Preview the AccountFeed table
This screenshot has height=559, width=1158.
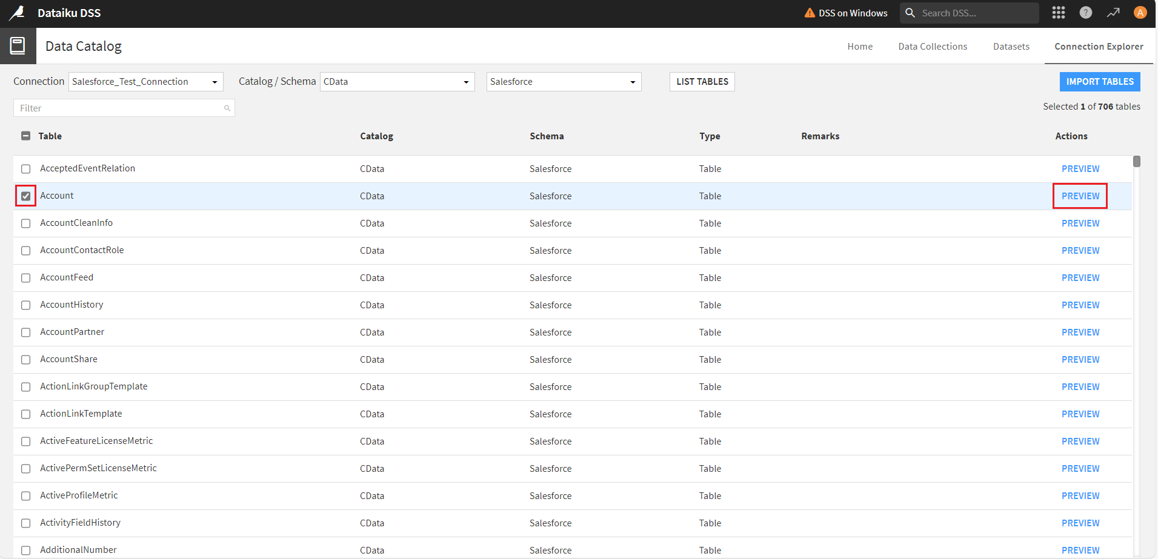(x=1080, y=278)
